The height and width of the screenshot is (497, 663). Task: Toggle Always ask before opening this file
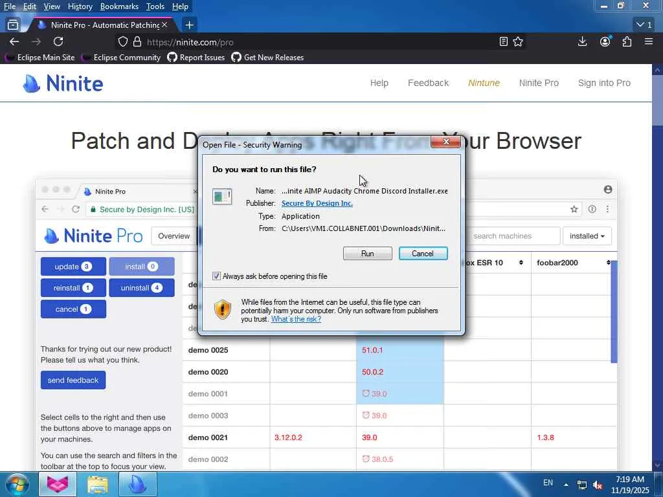tap(216, 276)
